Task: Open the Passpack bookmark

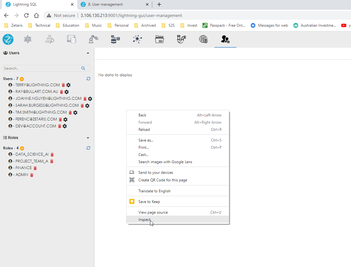Action: [x=224, y=25]
